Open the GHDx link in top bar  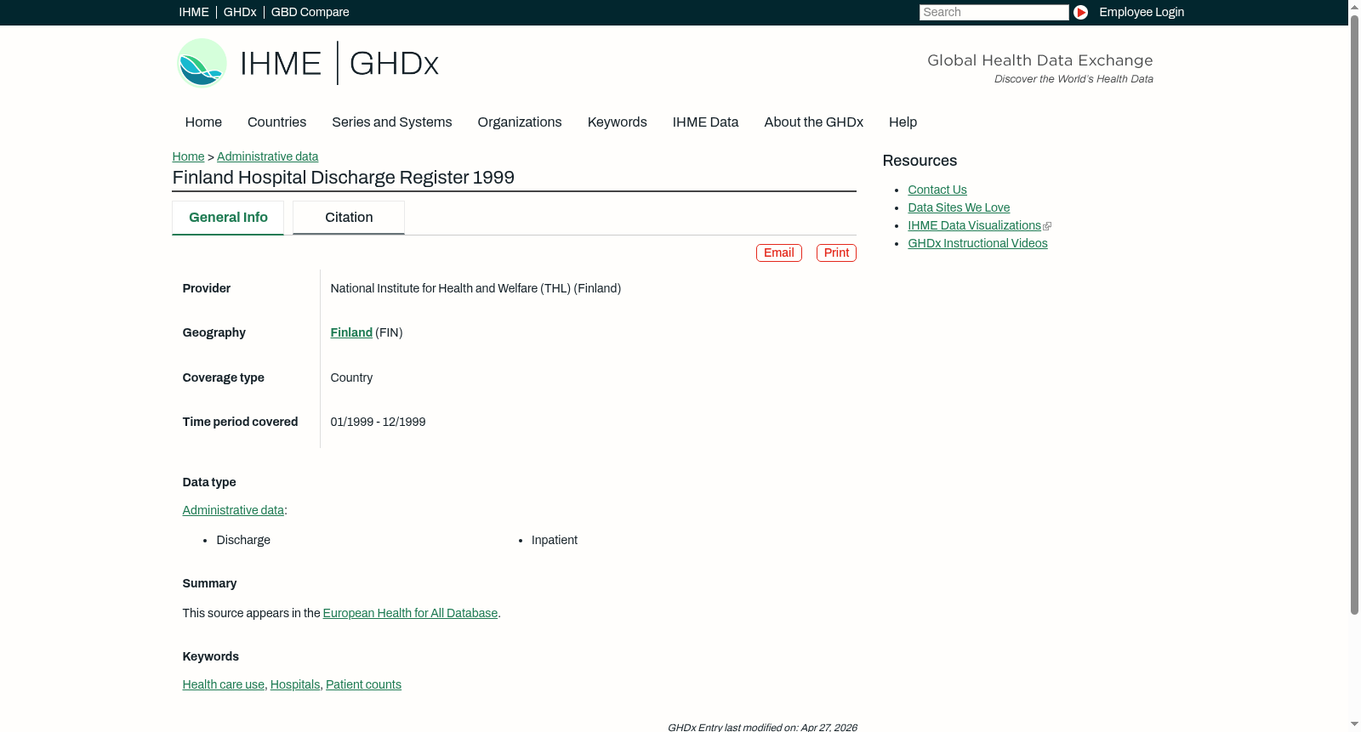tap(240, 12)
